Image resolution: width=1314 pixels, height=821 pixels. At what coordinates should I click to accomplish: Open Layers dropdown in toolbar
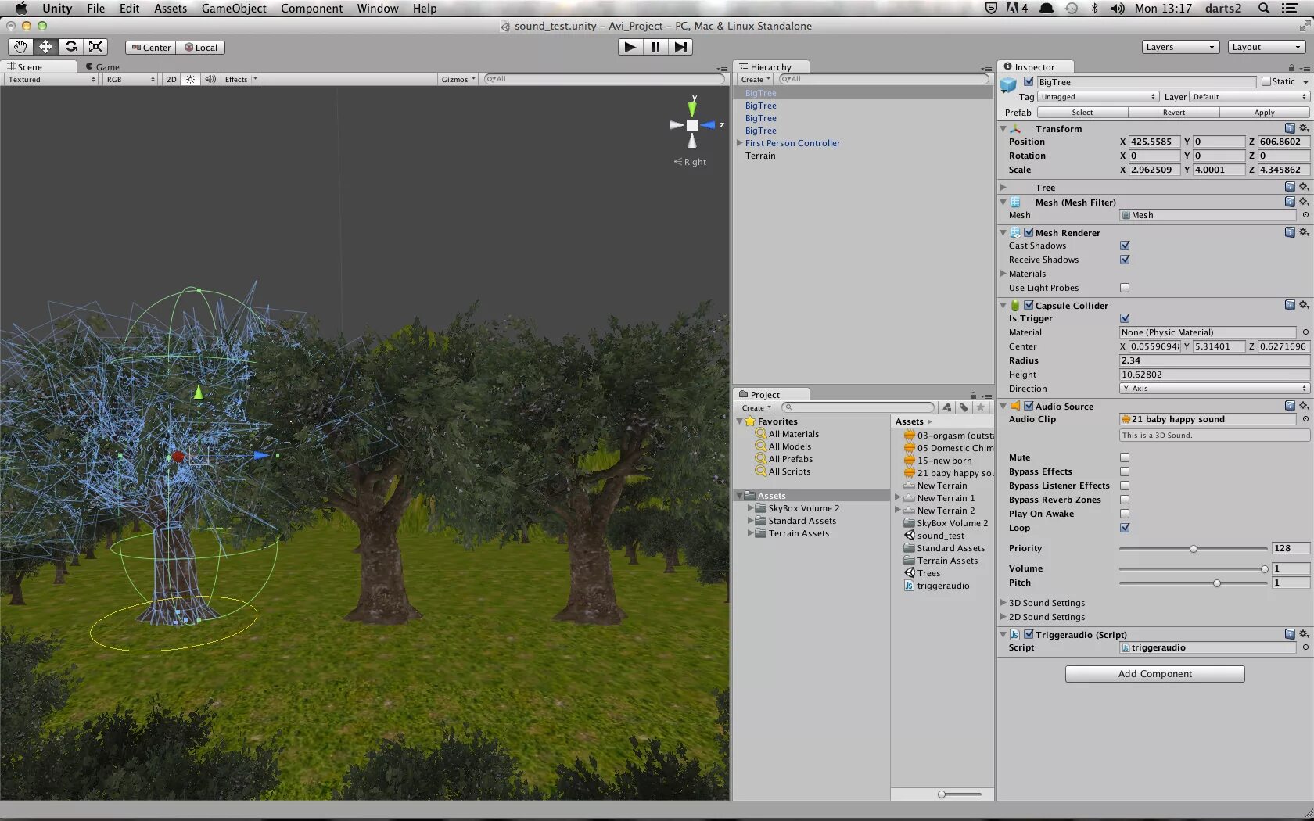click(1180, 47)
